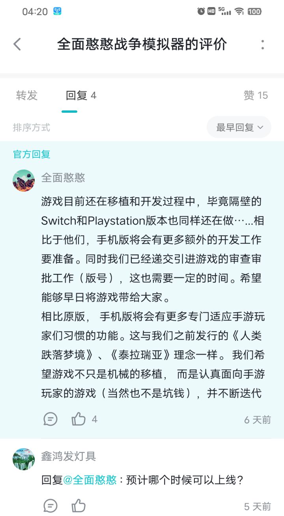Open the @全面憨憨 mention link

pos(90,480)
